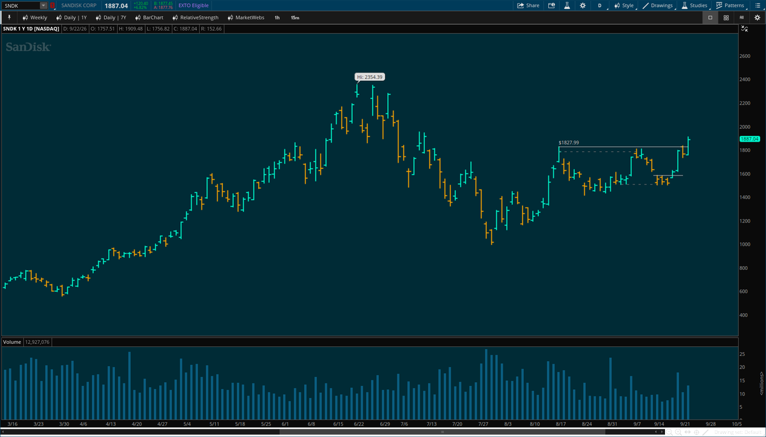This screenshot has width=766, height=437.
Task: Click the 1887.04 price axis label
Action: click(749, 139)
